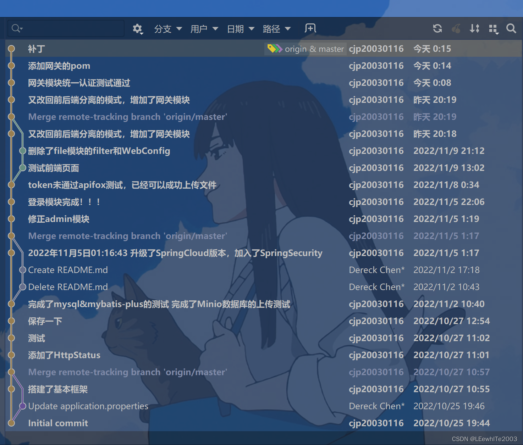Select the commit "网关模块统一认证测试通过"

click(x=264, y=83)
